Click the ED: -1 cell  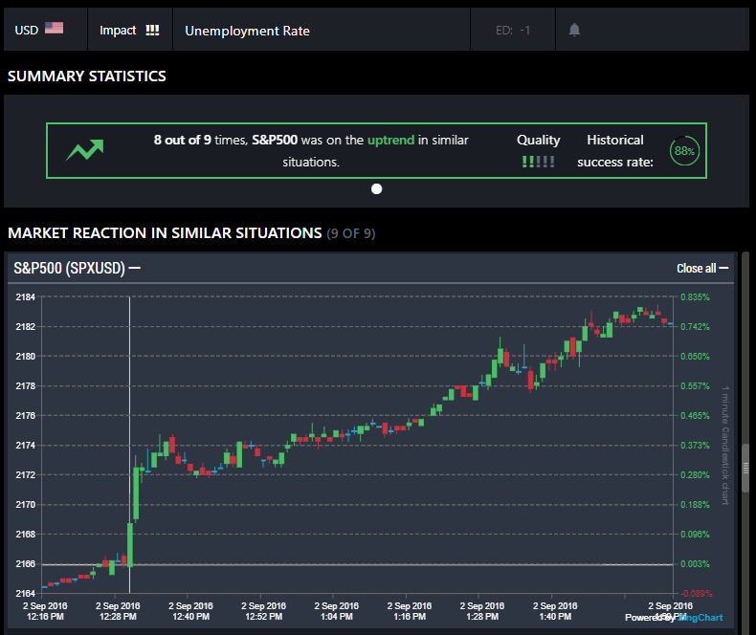[513, 30]
